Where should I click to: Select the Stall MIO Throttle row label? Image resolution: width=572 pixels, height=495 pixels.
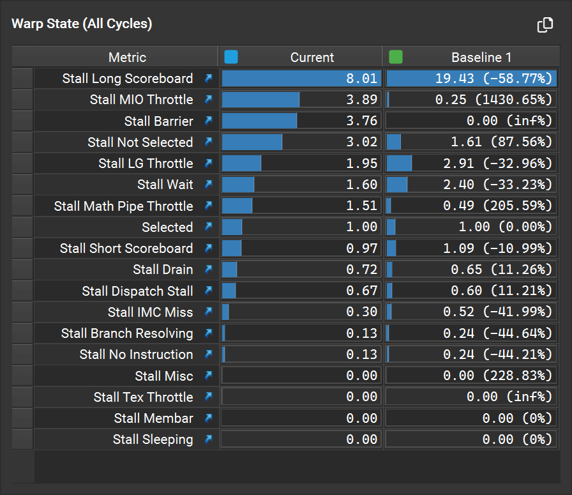tap(141, 100)
